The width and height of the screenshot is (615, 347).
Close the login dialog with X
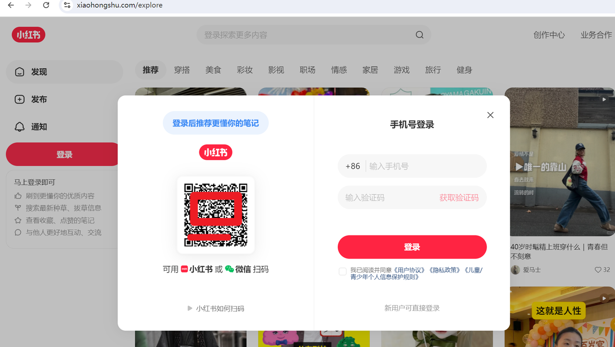pos(490,115)
